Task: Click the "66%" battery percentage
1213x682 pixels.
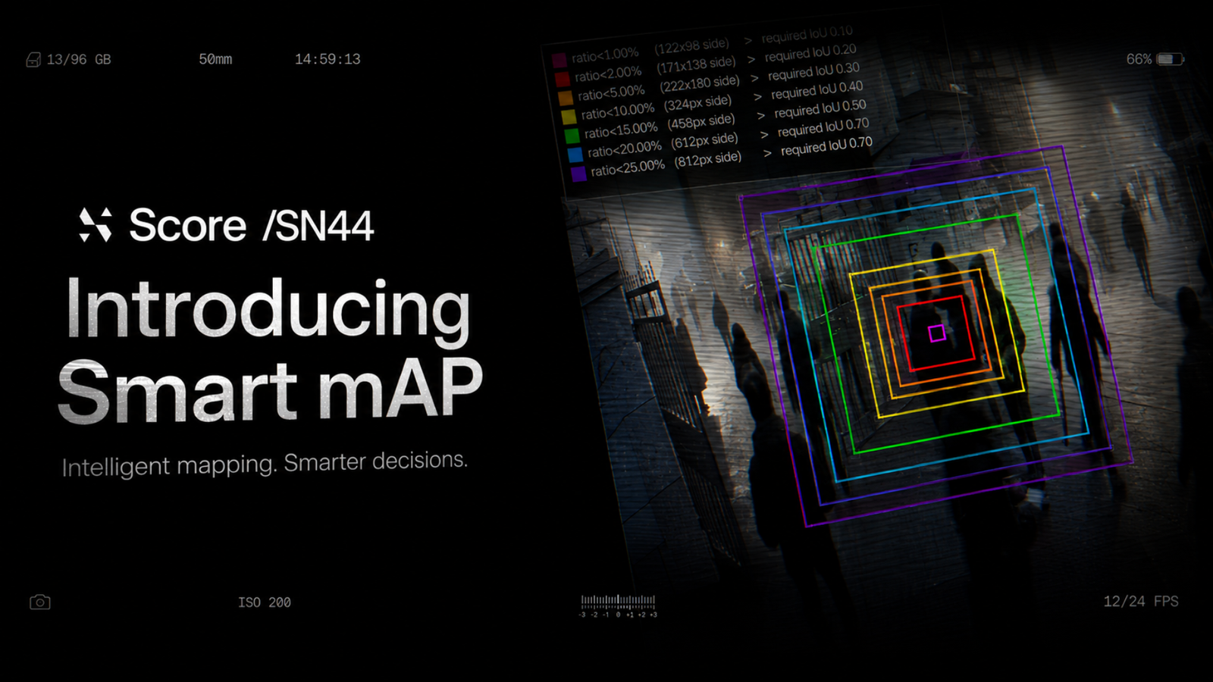Action: click(1139, 59)
